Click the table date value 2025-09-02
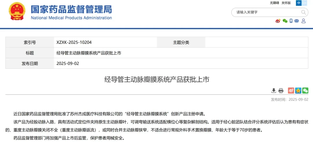The width and height of the screenshot is (313, 142). tap(68, 64)
